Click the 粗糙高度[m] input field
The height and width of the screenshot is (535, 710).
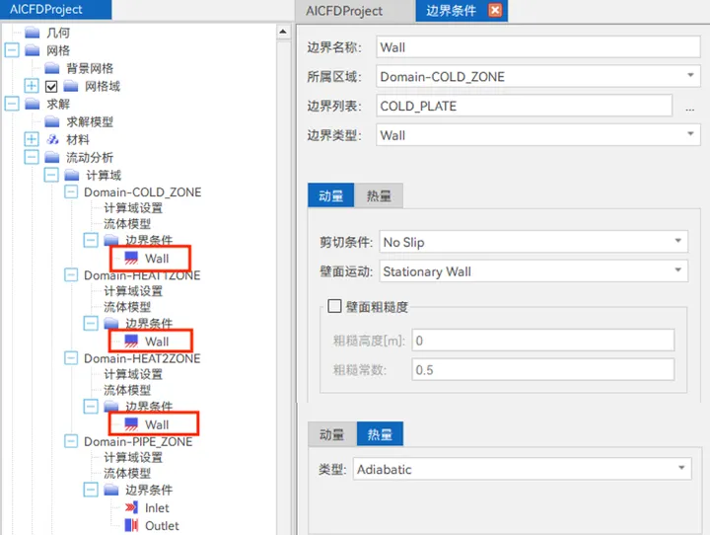(x=543, y=340)
